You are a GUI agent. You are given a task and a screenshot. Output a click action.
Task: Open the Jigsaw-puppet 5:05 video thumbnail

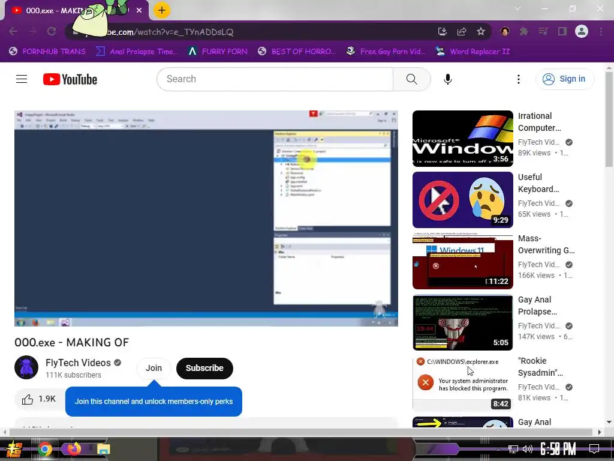(462, 322)
